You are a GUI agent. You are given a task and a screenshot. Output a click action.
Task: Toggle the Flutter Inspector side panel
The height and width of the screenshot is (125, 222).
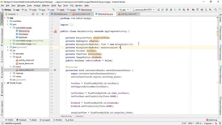(221, 52)
